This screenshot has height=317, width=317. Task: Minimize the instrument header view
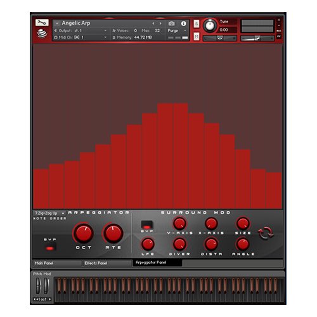[279, 25]
